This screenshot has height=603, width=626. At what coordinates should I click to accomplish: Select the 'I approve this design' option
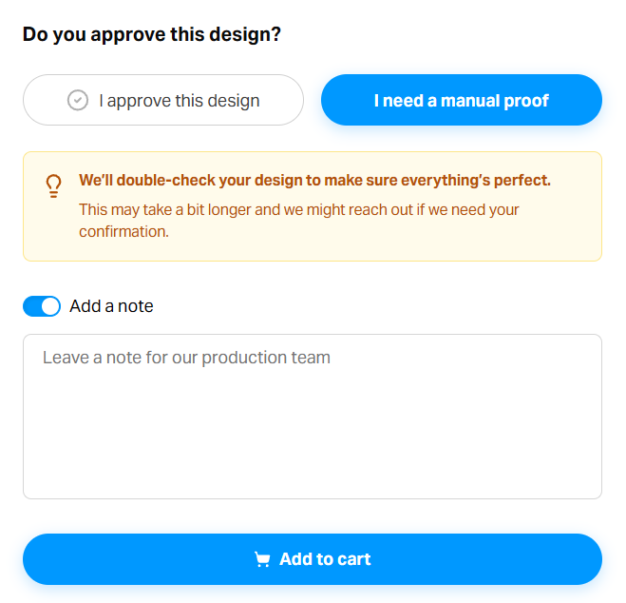(x=163, y=100)
